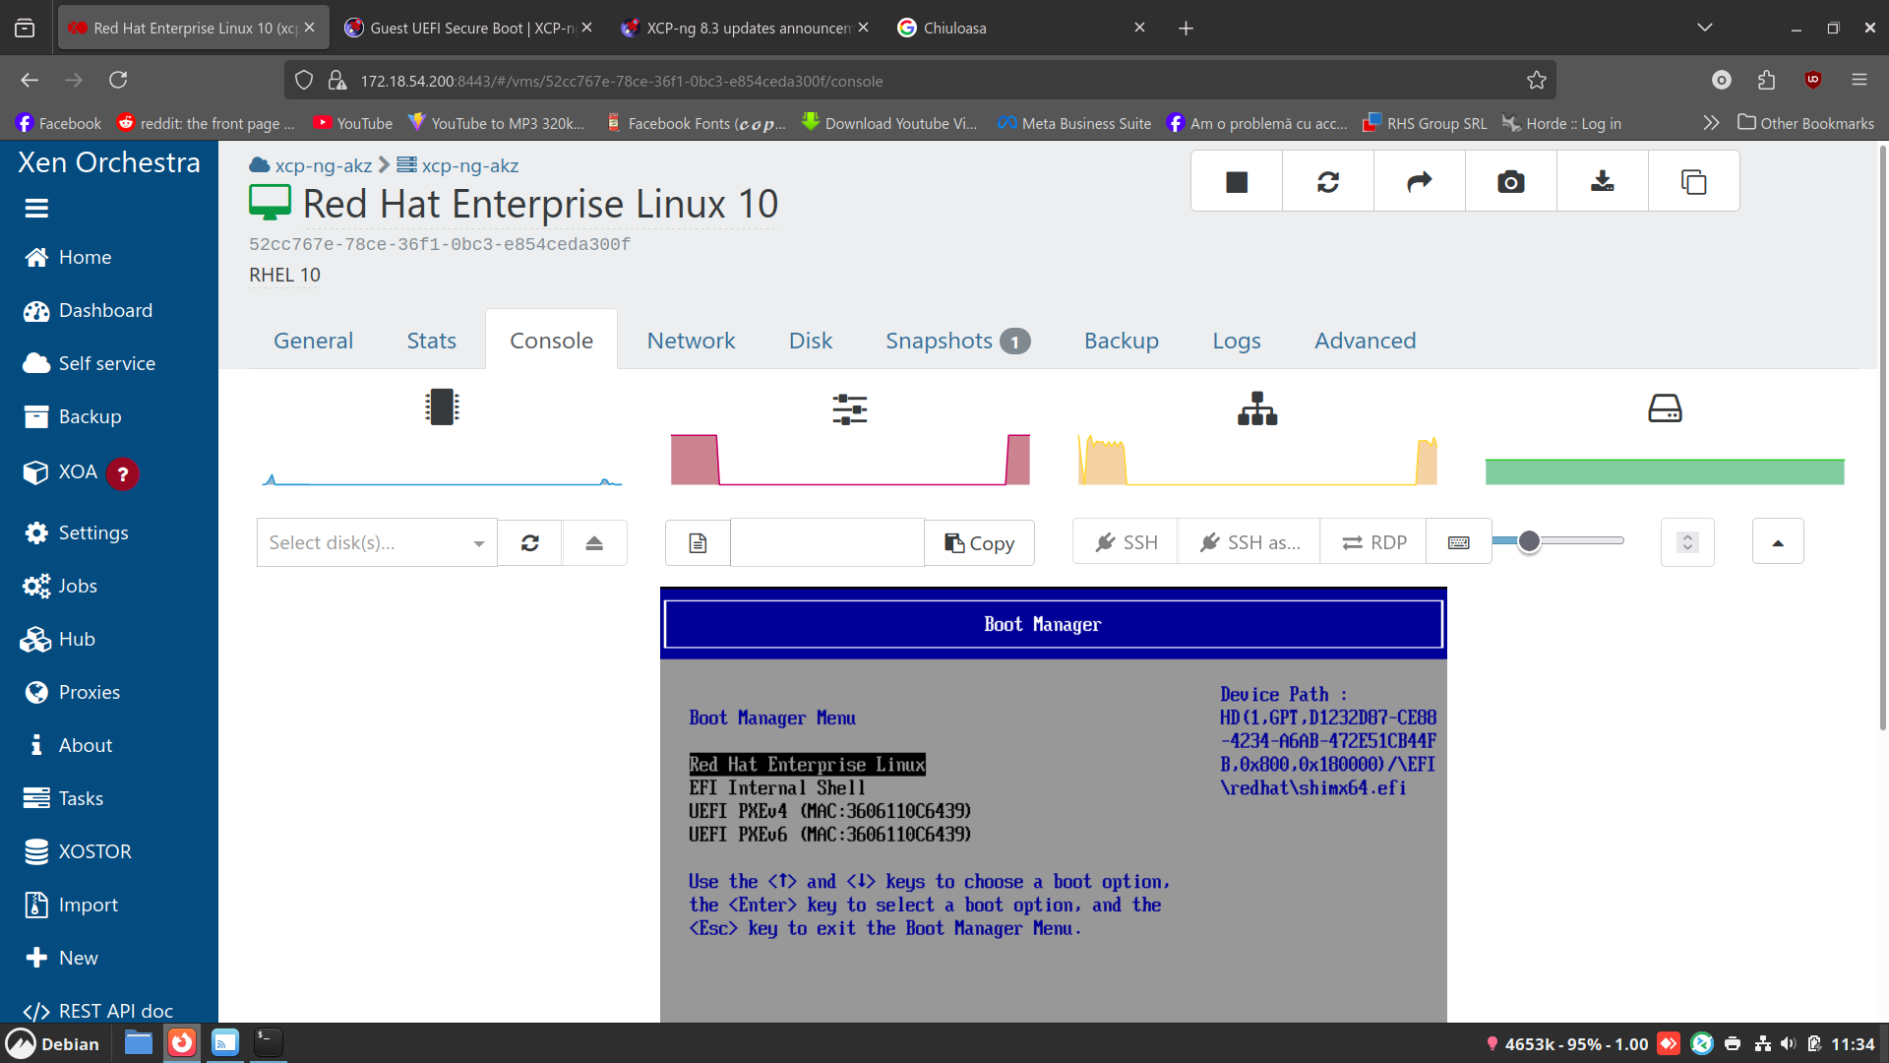Force shutdown the VM with the stop icon
The height and width of the screenshot is (1063, 1889).
click(1236, 181)
